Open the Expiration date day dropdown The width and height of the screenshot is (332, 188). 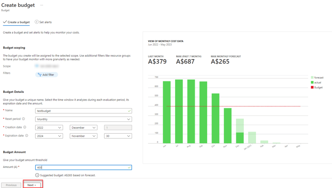point(118,136)
